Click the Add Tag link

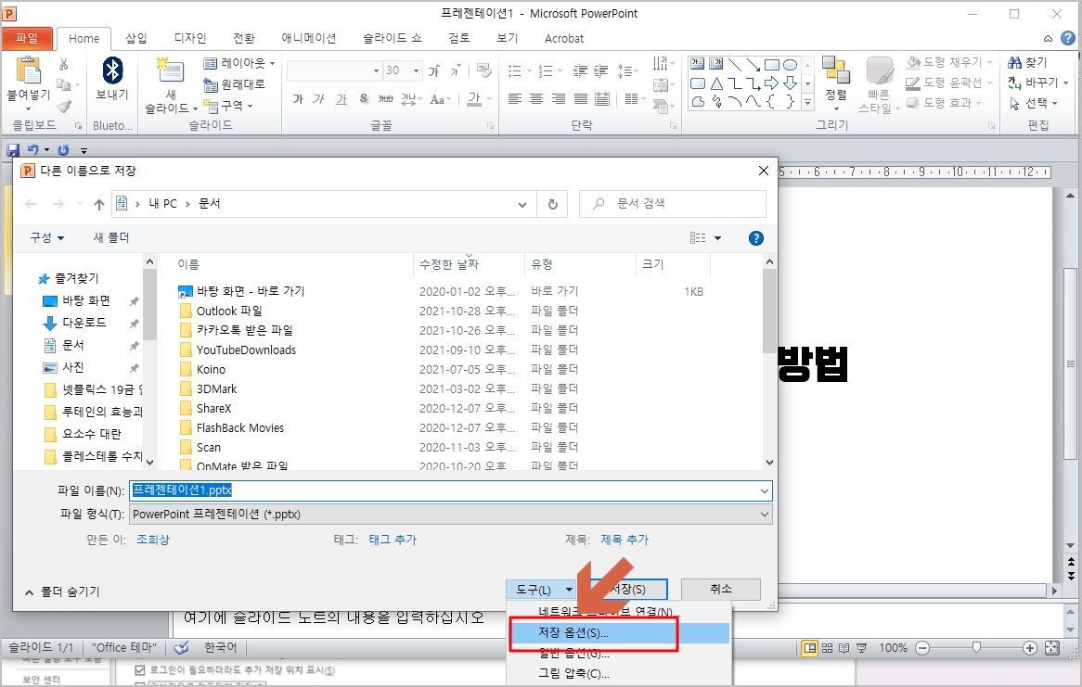(393, 540)
